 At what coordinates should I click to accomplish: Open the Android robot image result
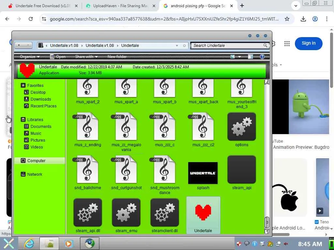301,107
